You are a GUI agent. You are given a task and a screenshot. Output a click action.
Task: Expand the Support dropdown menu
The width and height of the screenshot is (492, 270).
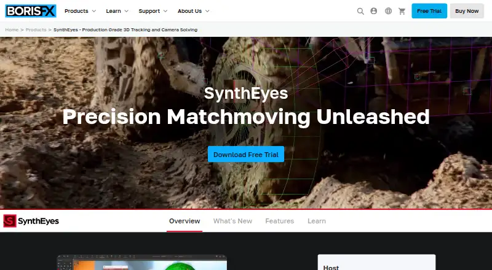pos(153,11)
